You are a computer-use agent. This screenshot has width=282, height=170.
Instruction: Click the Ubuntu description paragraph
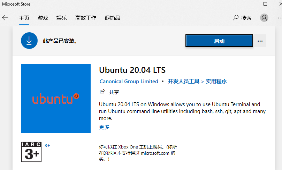pos(182,111)
